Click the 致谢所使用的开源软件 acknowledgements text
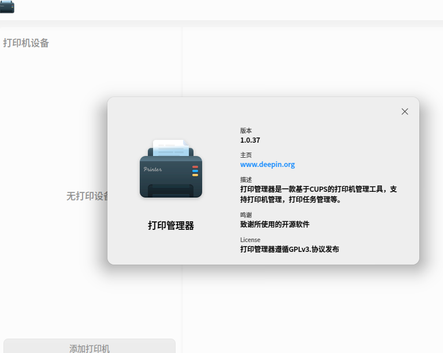443x353 pixels. coord(274,224)
